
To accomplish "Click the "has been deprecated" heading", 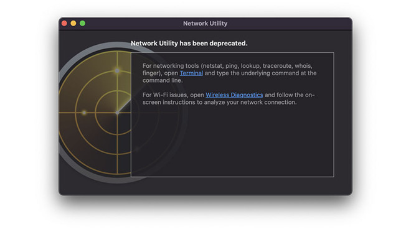I will [x=189, y=43].
